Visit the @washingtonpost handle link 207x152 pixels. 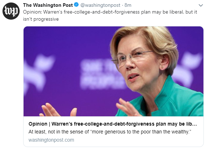click(x=100, y=5)
